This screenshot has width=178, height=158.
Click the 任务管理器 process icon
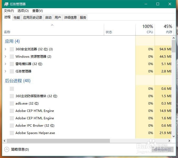pyautogui.click(x=12, y=71)
